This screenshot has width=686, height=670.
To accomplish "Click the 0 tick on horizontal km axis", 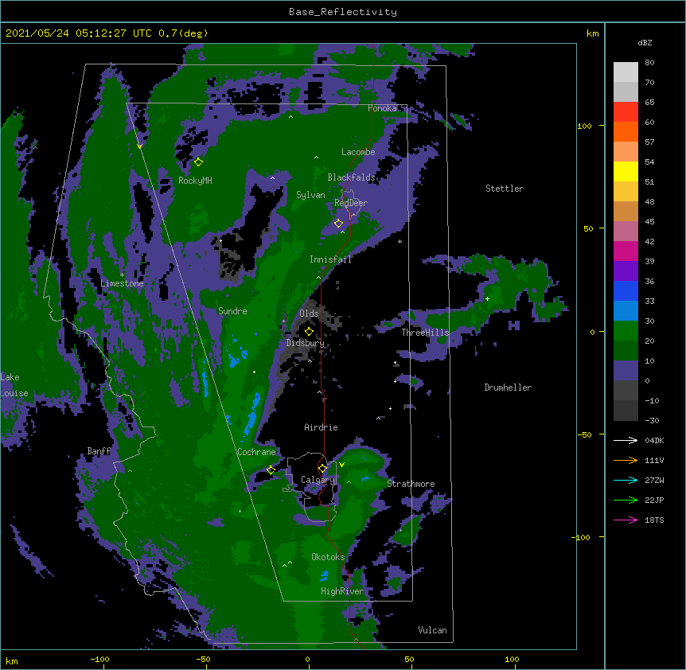I will [x=307, y=659].
